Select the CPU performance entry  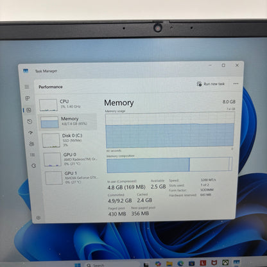pyautogui.click(x=67, y=105)
